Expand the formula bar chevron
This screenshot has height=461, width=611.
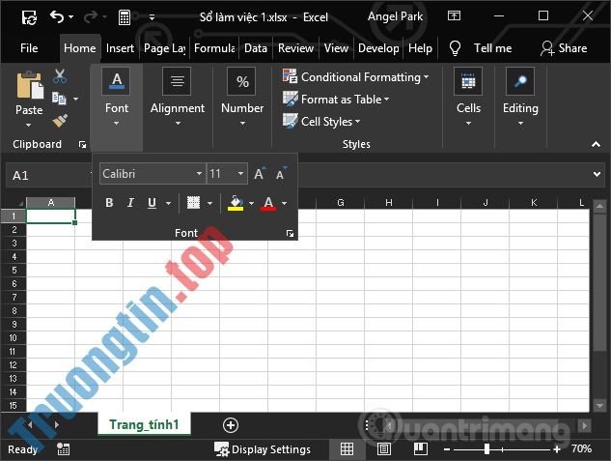click(x=597, y=174)
